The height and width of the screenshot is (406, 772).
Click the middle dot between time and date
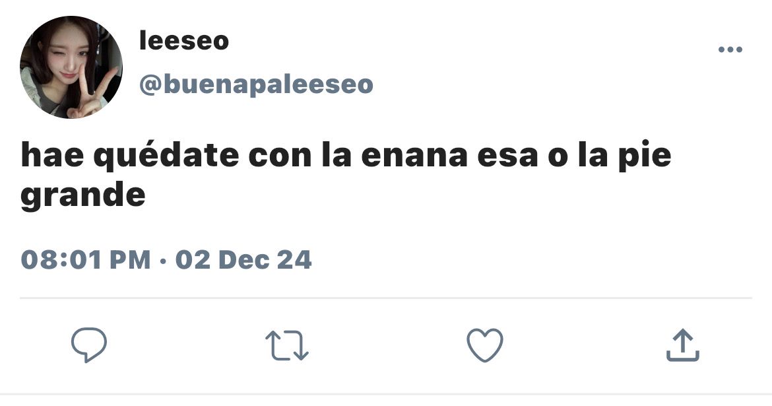(163, 261)
